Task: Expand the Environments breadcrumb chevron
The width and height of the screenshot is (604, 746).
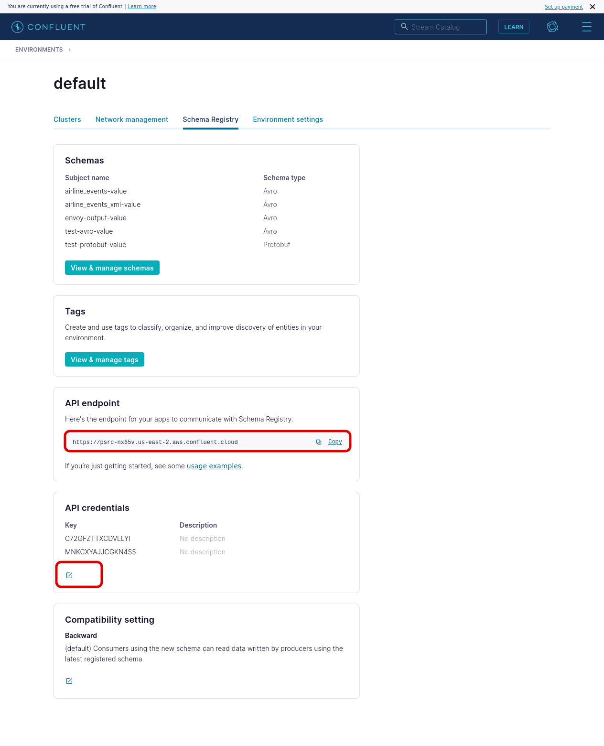Action: tap(70, 50)
